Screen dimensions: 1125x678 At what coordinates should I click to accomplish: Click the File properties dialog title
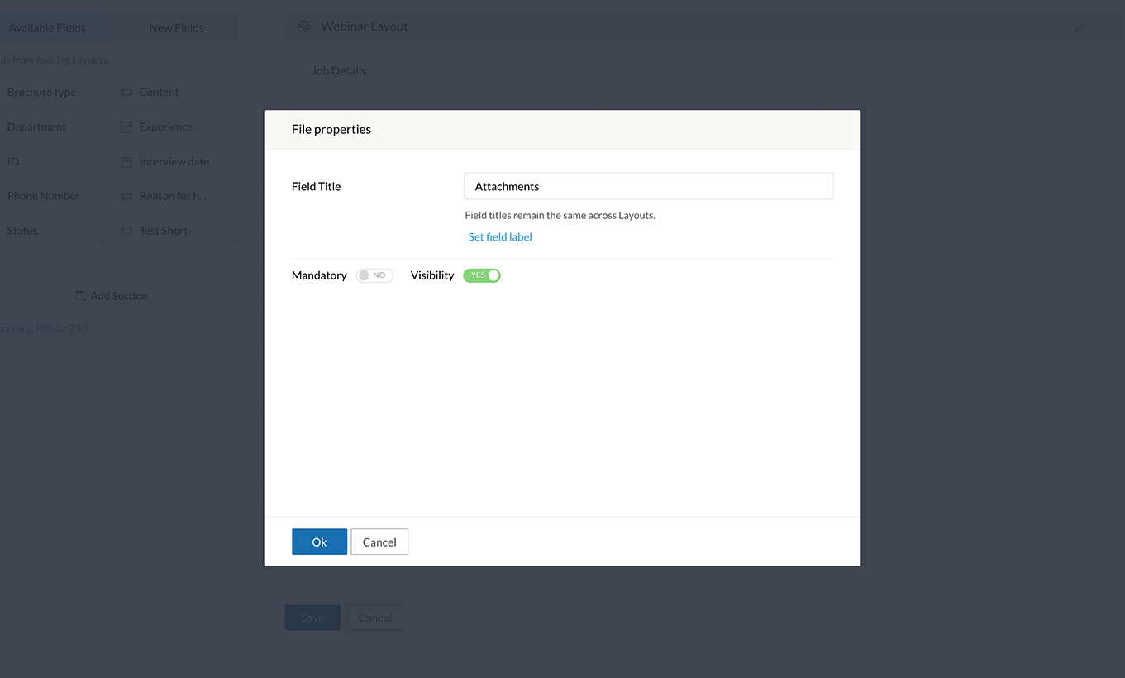(x=331, y=129)
